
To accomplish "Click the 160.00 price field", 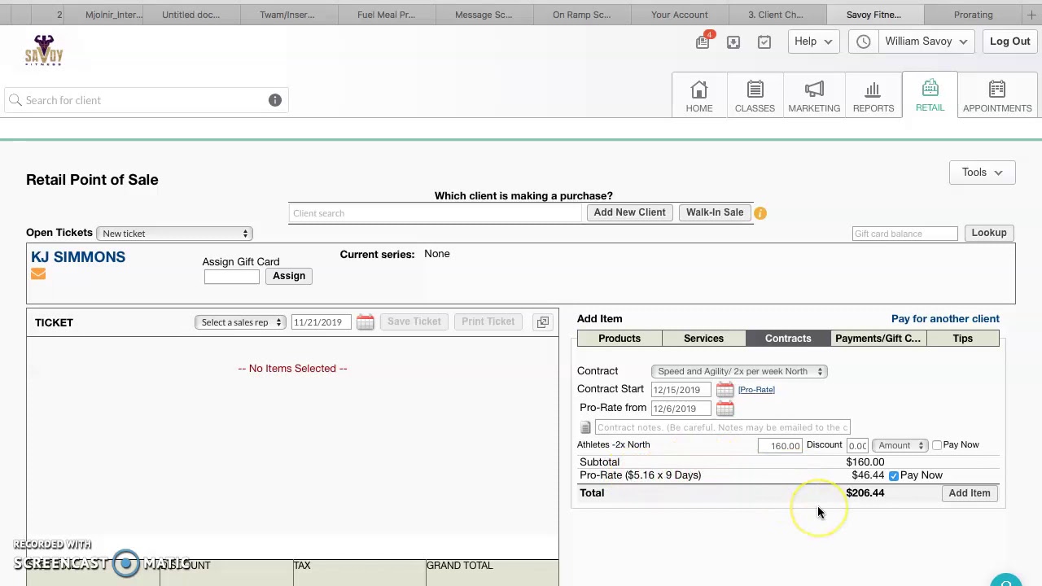I will click(780, 445).
